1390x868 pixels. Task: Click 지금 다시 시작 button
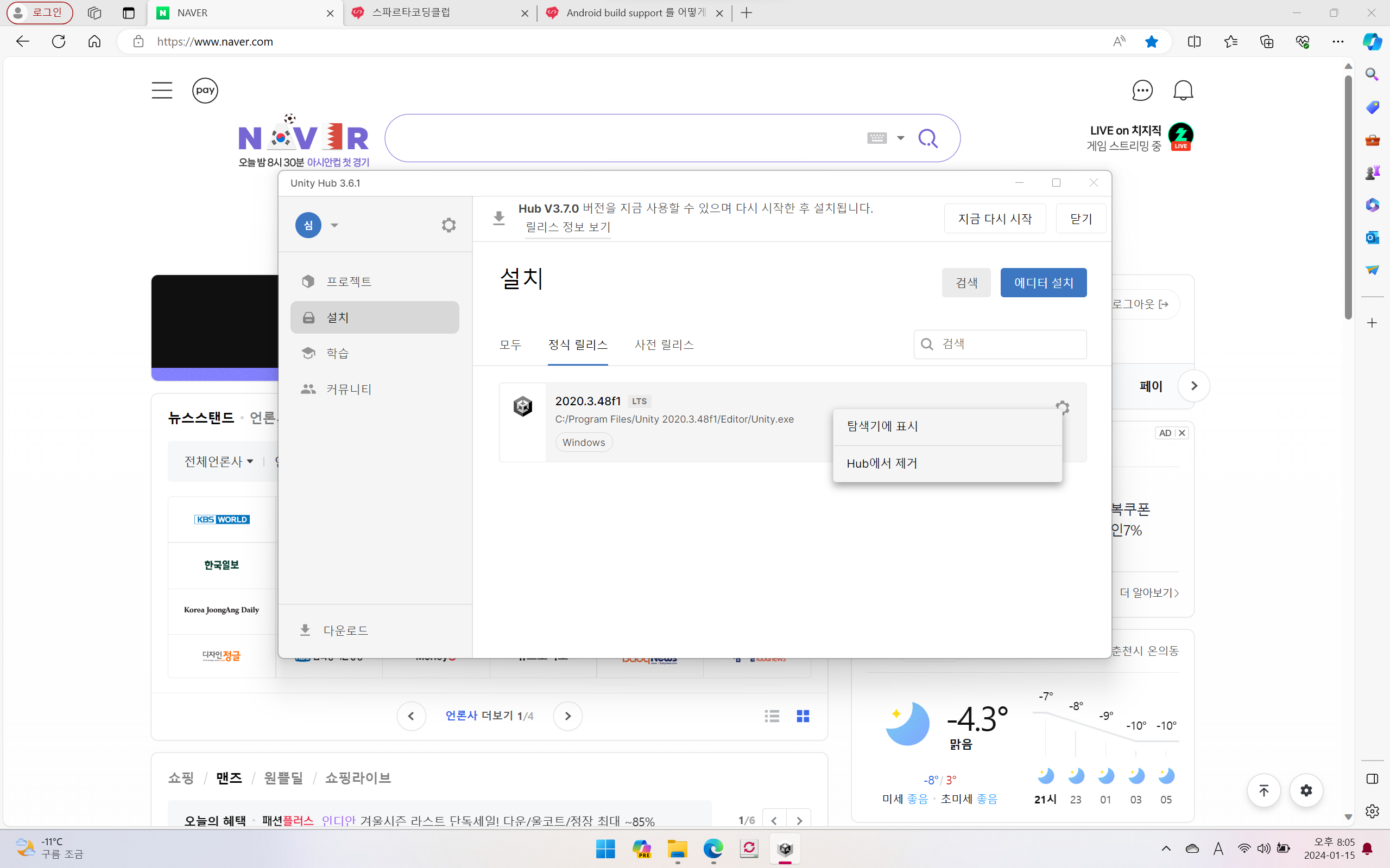click(x=995, y=219)
